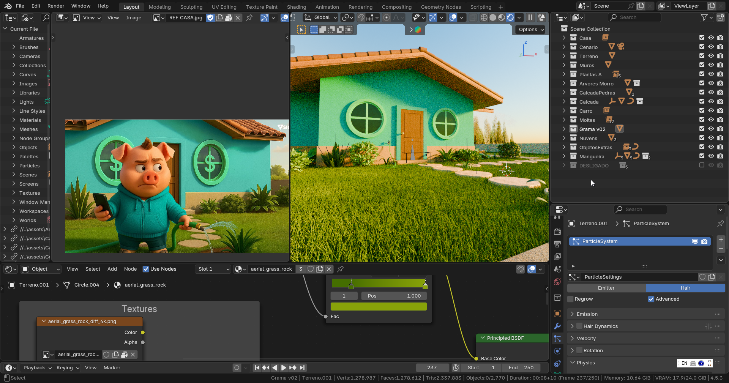Open the Slot 1 material slot dropdown
The image size is (729, 383).
point(213,269)
